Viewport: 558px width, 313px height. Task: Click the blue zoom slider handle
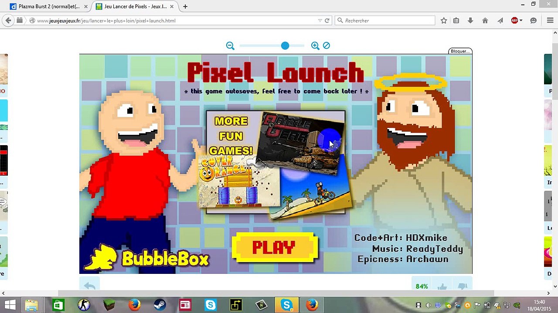coord(285,46)
